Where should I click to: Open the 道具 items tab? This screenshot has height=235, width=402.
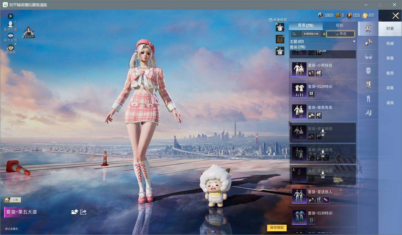pos(390,102)
